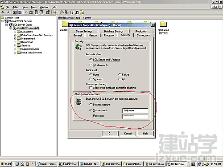This screenshot has height=167, width=223.
Task: Select Windows only authentication
Action: click(91, 65)
